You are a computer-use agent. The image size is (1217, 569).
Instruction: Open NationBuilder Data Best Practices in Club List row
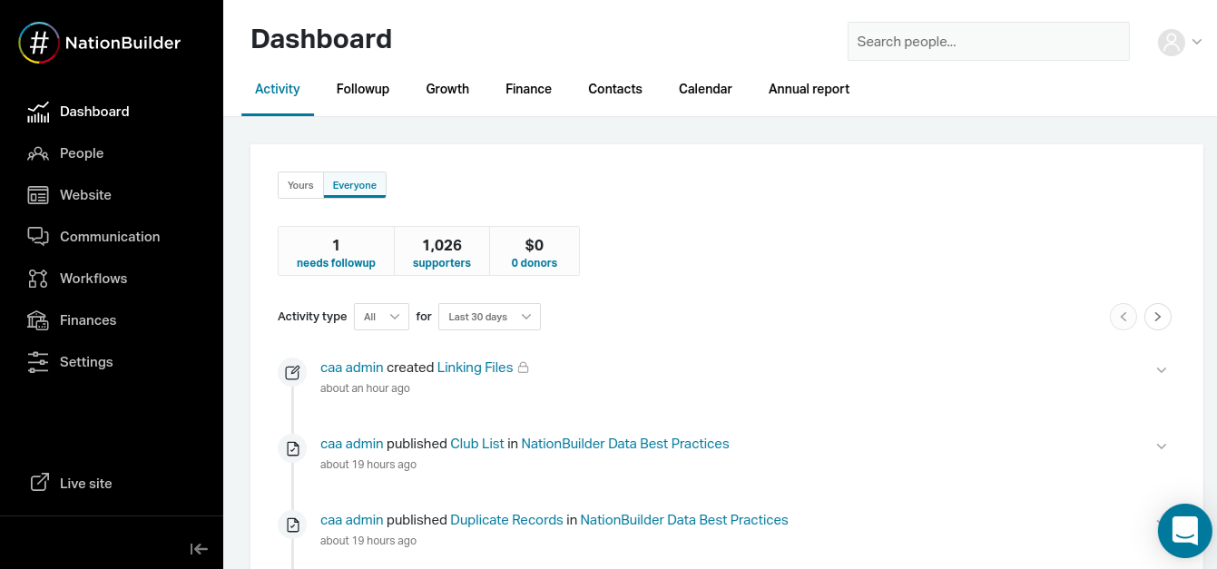pos(625,444)
